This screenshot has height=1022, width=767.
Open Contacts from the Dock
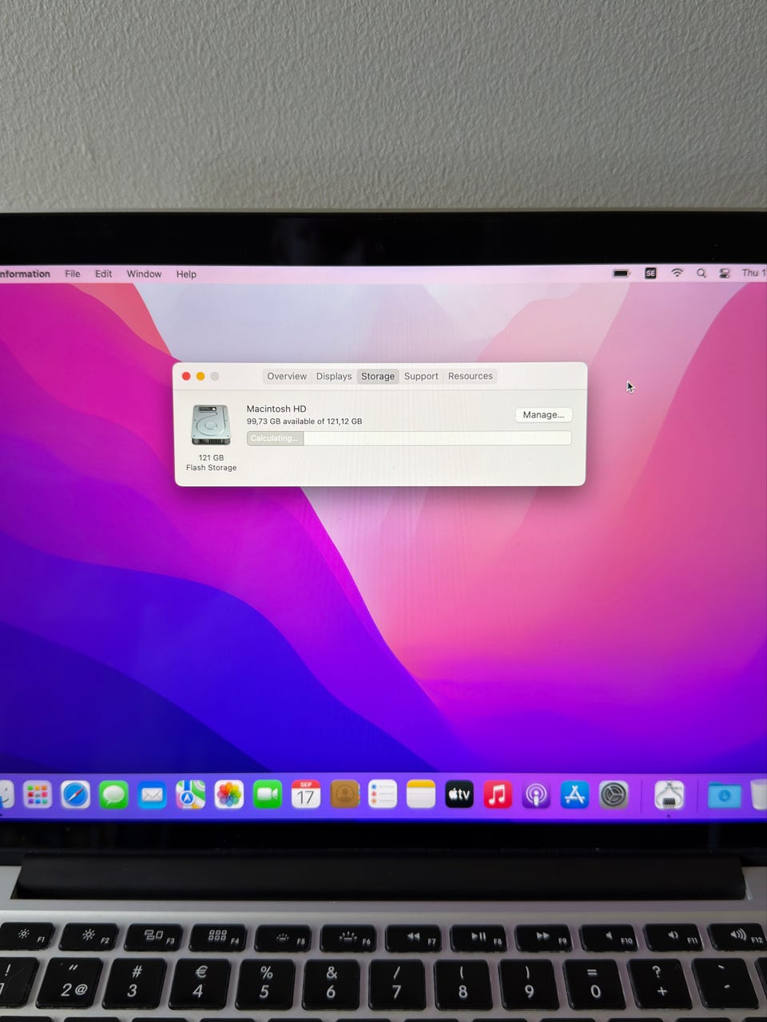click(x=344, y=794)
